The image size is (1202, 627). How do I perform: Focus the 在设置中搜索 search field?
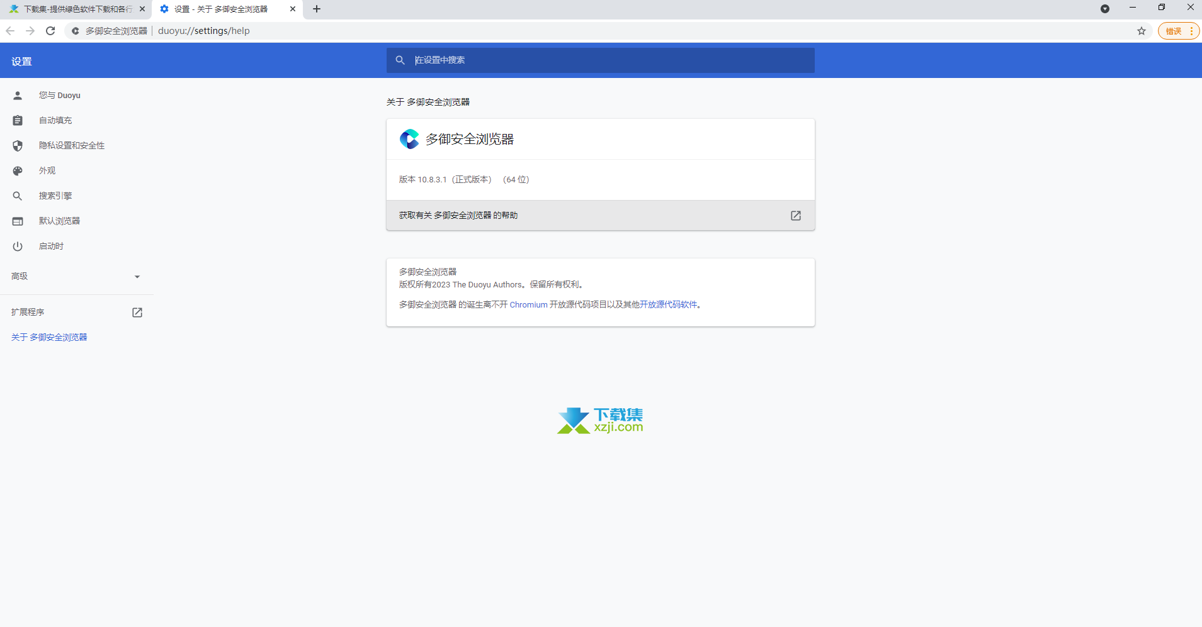(600, 60)
